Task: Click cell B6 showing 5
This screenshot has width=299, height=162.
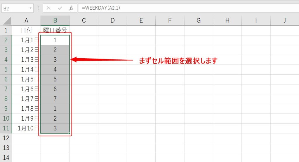Action: [55, 79]
